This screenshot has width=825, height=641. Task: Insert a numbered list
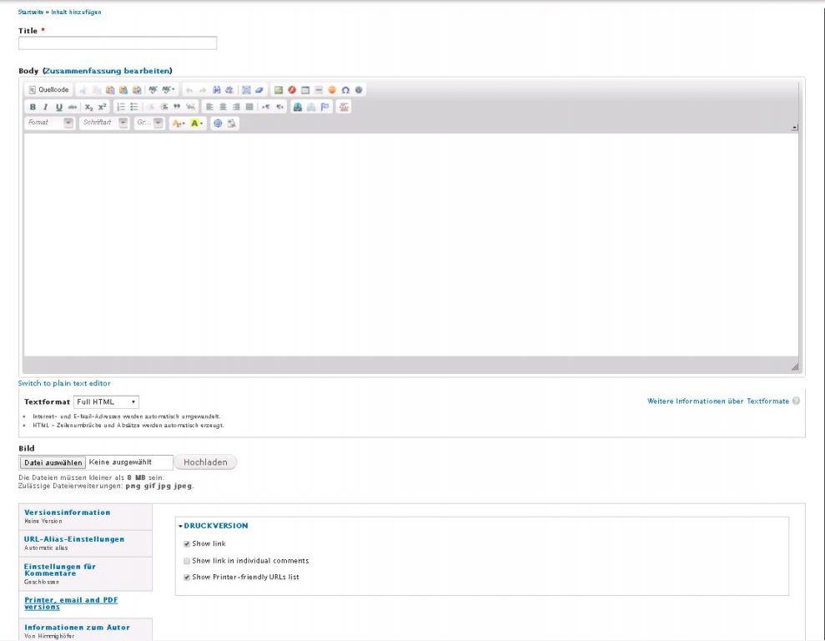pyautogui.click(x=121, y=107)
